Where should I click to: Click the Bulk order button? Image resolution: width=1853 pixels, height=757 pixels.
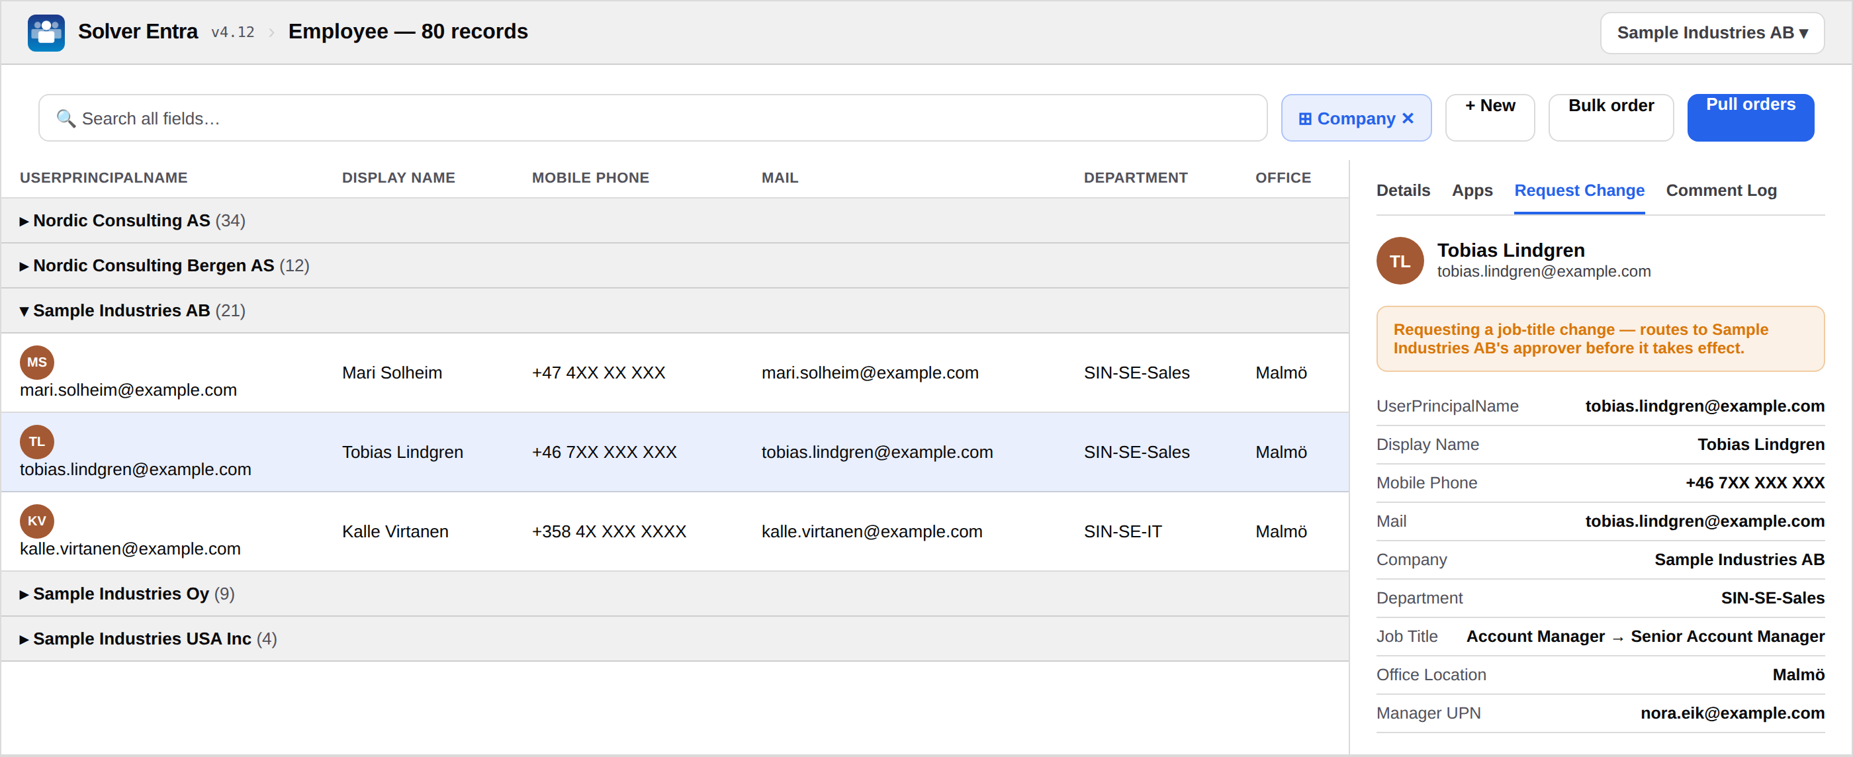[x=1610, y=117]
